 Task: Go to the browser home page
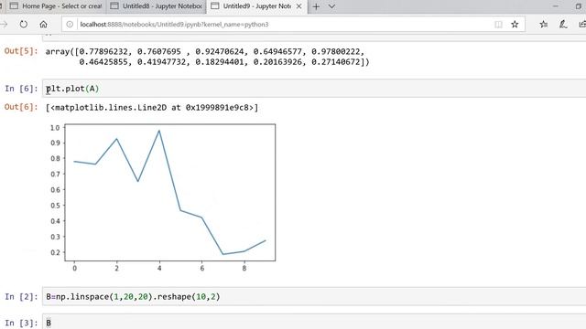[43, 25]
